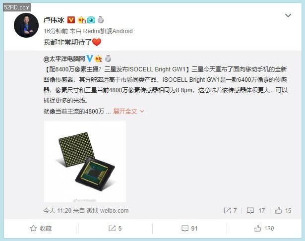Open the 微博 weibo.com source link
Viewport: 305px width, 241px height.
coord(108,210)
